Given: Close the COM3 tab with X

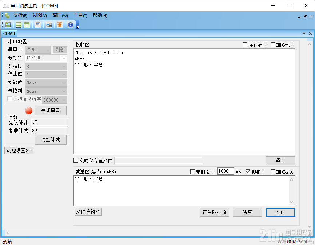Looking at the screenshot, I should pyautogui.click(x=310, y=33).
